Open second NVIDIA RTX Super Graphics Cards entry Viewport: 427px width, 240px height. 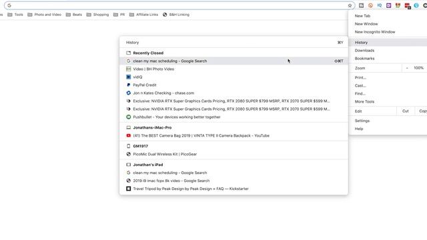pyautogui.click(x=234, y=109)
